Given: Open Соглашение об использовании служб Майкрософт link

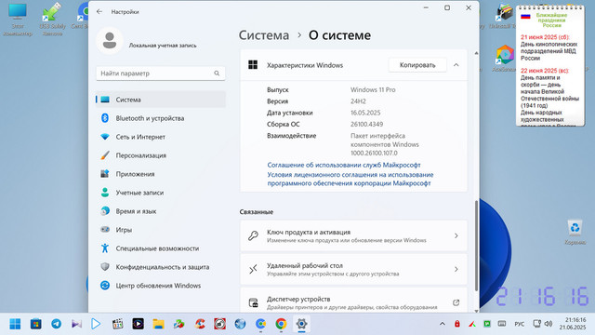Looking at the screenshot, I should (344, 165).
